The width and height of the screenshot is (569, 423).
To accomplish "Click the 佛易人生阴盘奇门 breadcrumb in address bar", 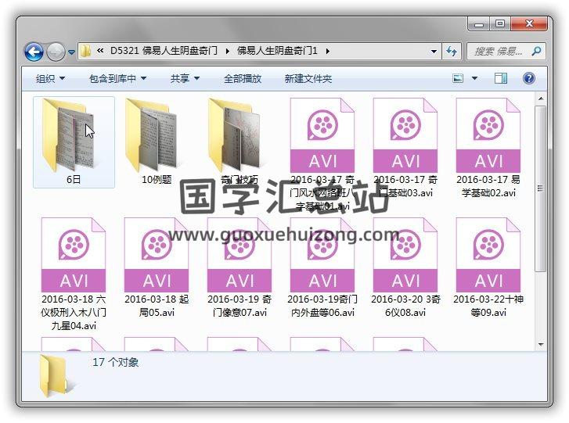I will tap(169, 52).
